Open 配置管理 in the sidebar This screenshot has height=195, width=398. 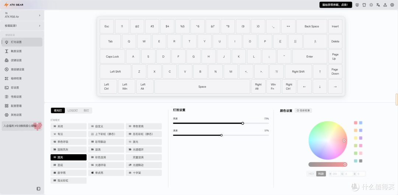(22, 106)
